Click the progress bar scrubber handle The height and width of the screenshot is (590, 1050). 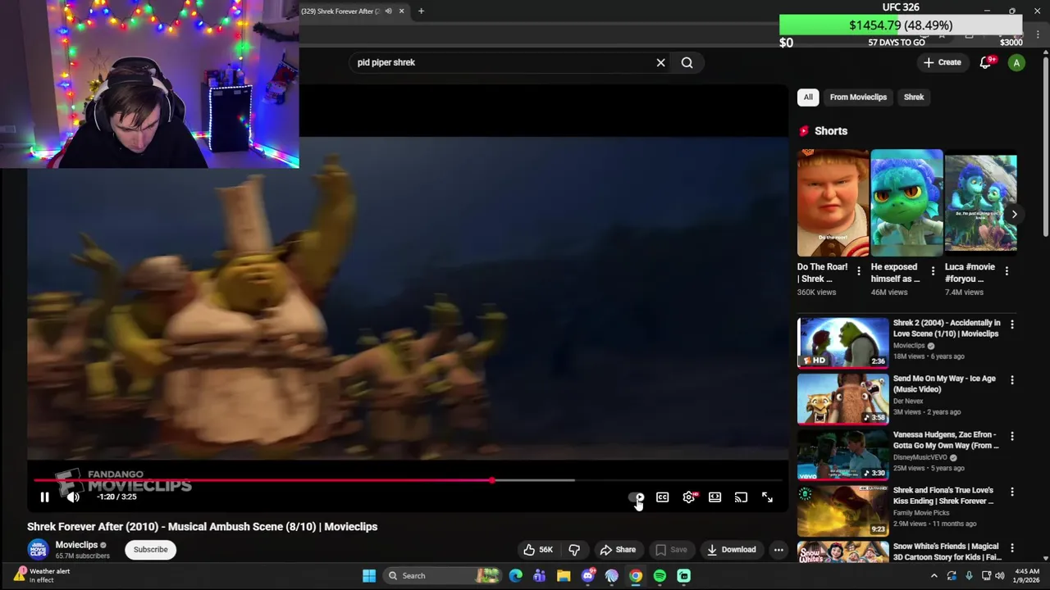click(492, 481)
